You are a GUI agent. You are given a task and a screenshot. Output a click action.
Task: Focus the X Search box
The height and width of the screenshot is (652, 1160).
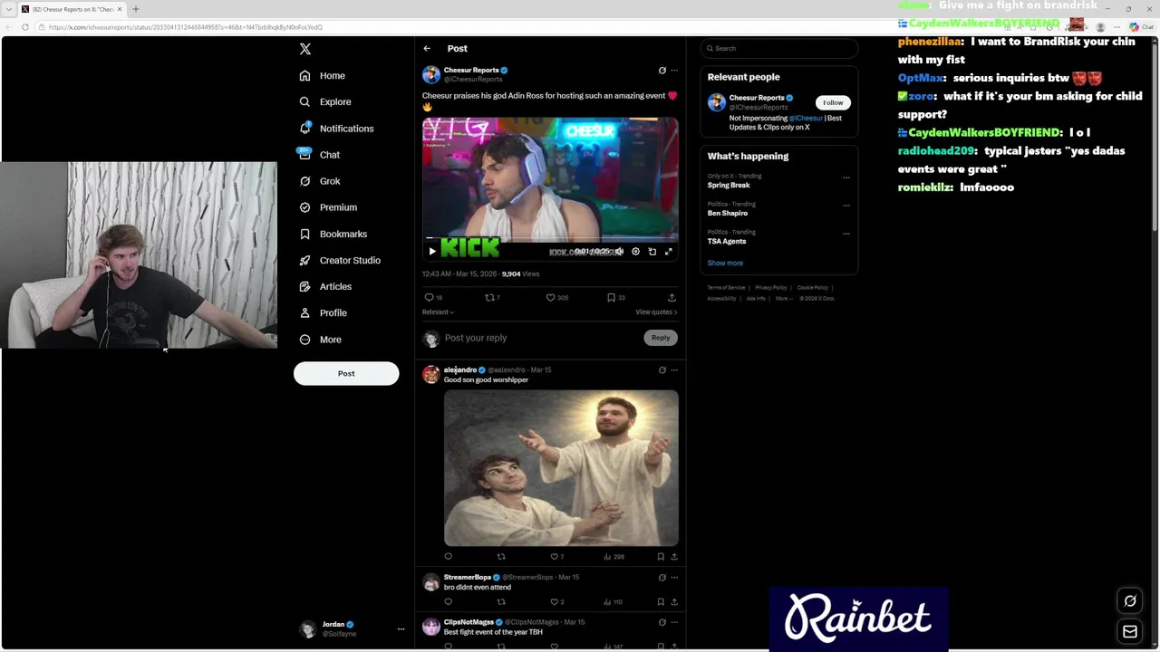click(x=778, y=49)
